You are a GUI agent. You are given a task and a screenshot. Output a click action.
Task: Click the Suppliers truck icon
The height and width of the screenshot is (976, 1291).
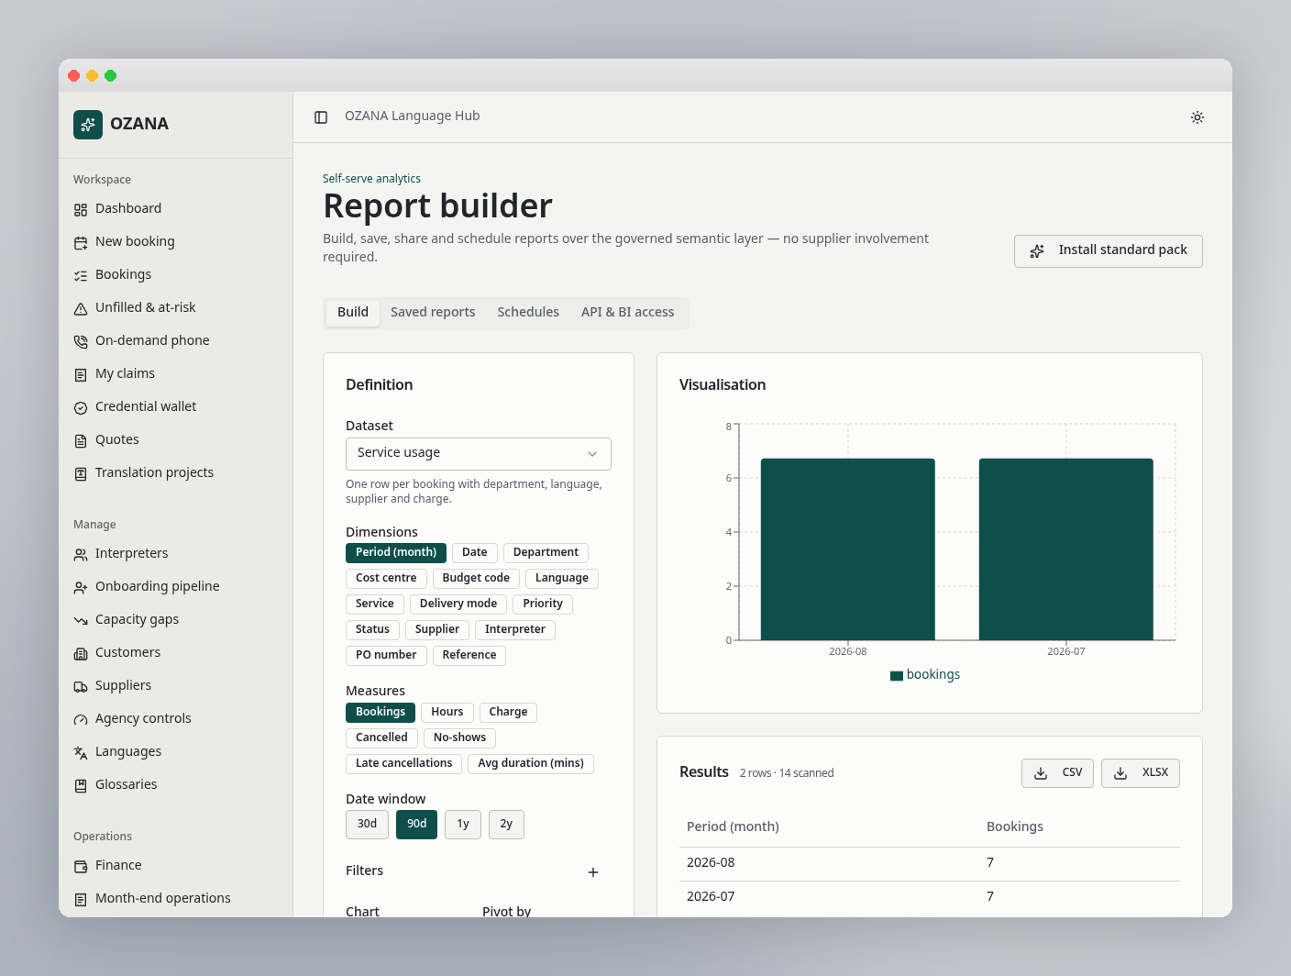point(81,686)
